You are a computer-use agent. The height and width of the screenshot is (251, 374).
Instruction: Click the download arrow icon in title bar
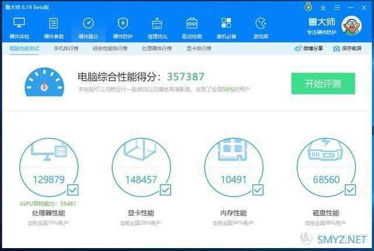tap(323, 8)
